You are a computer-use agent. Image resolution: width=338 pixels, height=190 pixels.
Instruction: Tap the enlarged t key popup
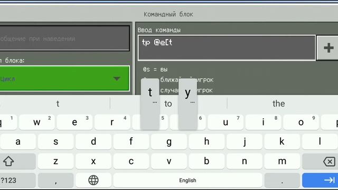click(x=150, y=104)
